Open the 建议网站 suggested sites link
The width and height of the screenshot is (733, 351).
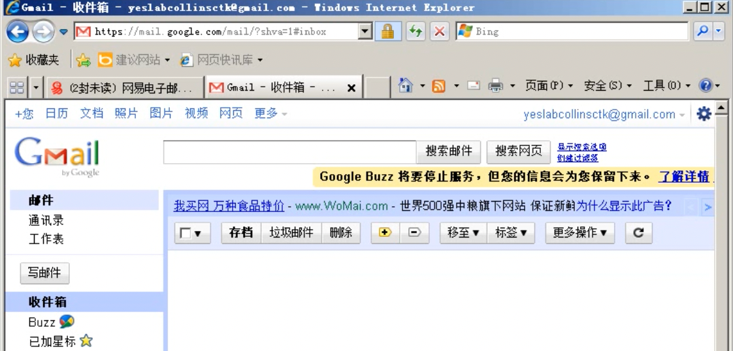point(134,60)
